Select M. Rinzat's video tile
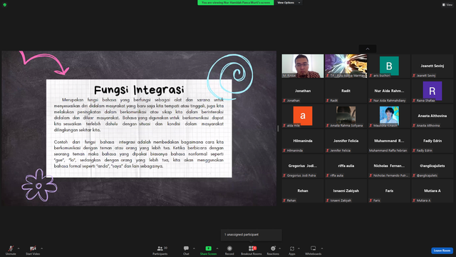Screen dimensions: 456x257 (x=302, y=66)
